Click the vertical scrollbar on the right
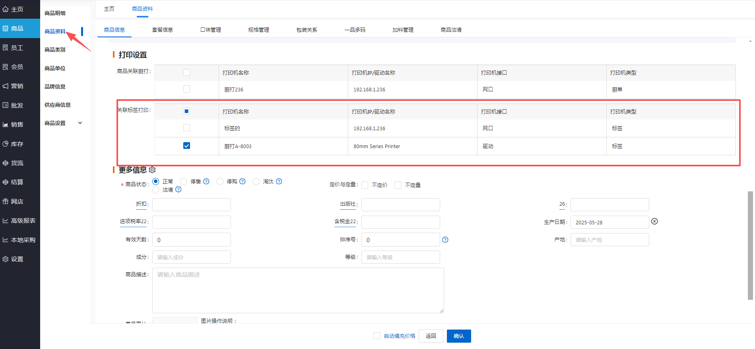755x349 pixels. pyautogui.click(x=750, y=245)
